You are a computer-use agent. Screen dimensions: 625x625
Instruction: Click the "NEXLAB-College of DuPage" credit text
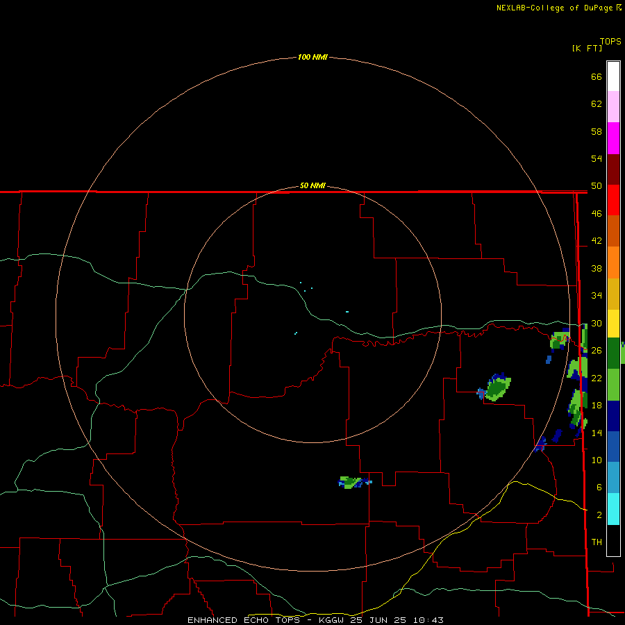[554, 8]
